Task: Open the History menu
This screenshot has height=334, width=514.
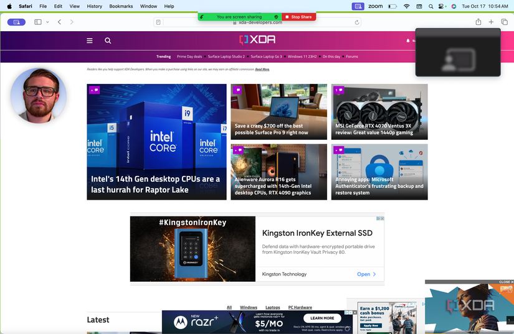Action: point(95,6)
